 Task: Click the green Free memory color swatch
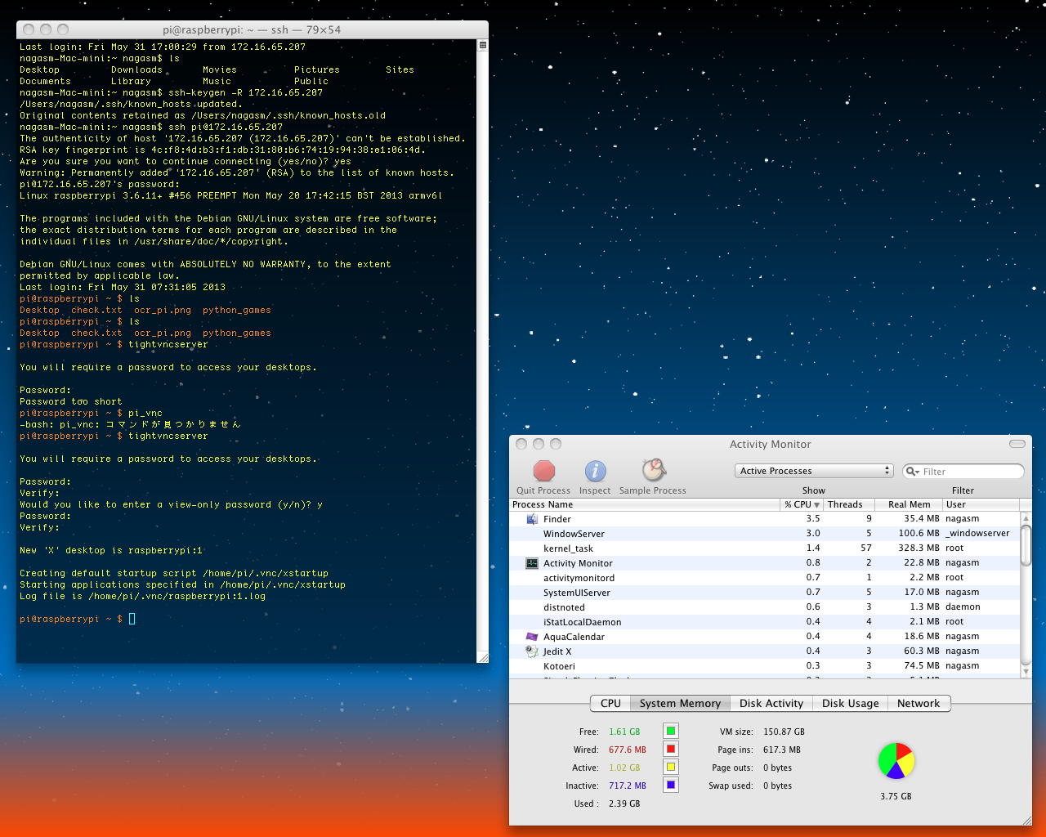671,732
